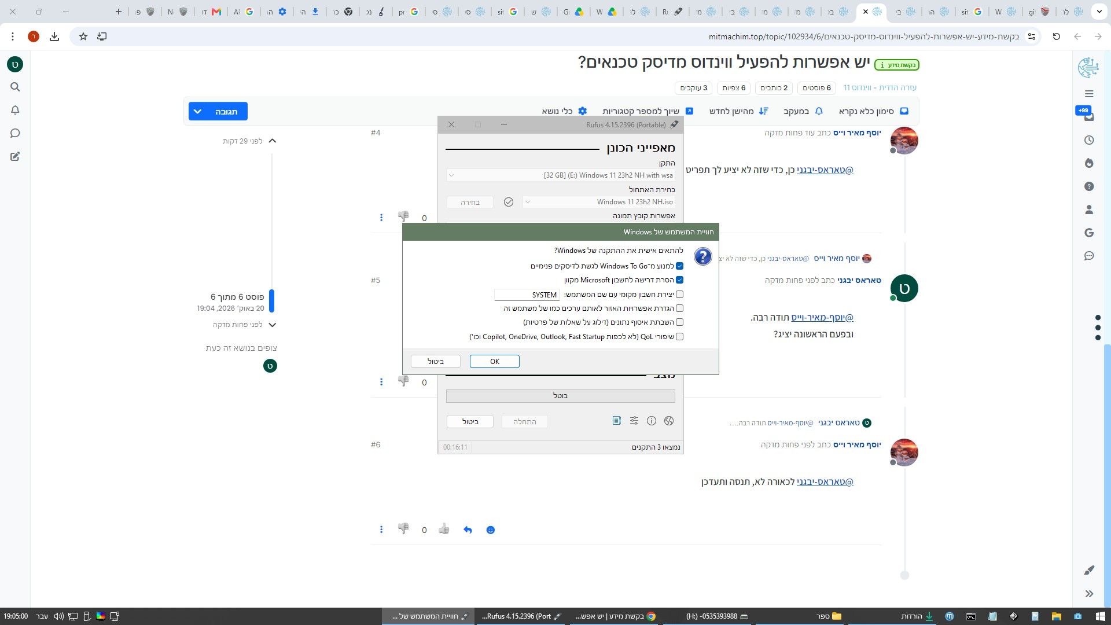Screen dimensions: 1111x625
Task: Edit the SYSTEM username field
Action: pos(527,295)
